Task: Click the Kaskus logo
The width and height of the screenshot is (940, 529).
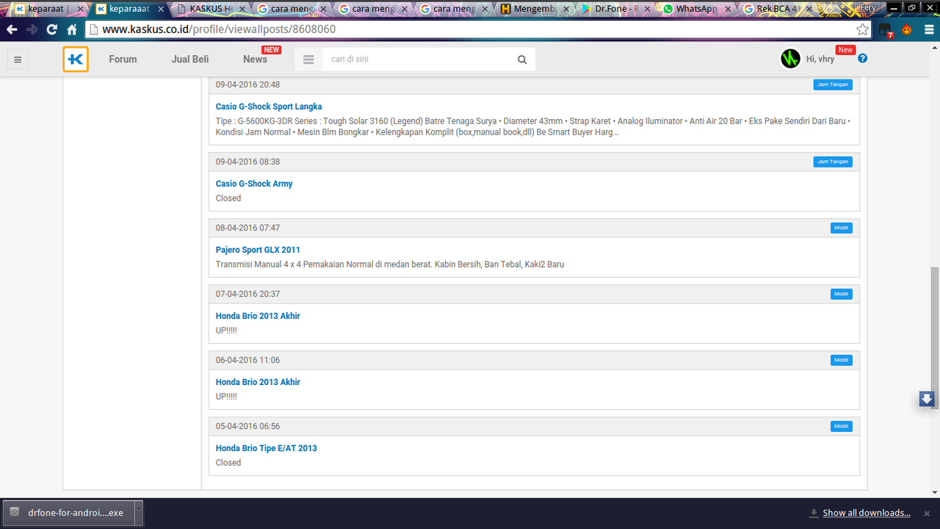Action: 76,60
